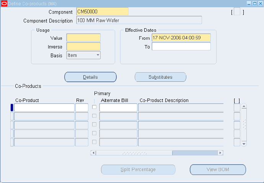Click the horizontal scrollbar left arrow
This screenshot has height=183, width=264.
(x=93, y=153)
